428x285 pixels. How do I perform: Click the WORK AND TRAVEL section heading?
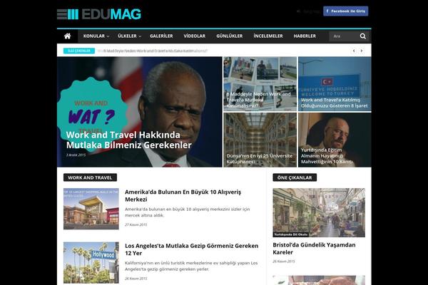click(x=90, y=177)
